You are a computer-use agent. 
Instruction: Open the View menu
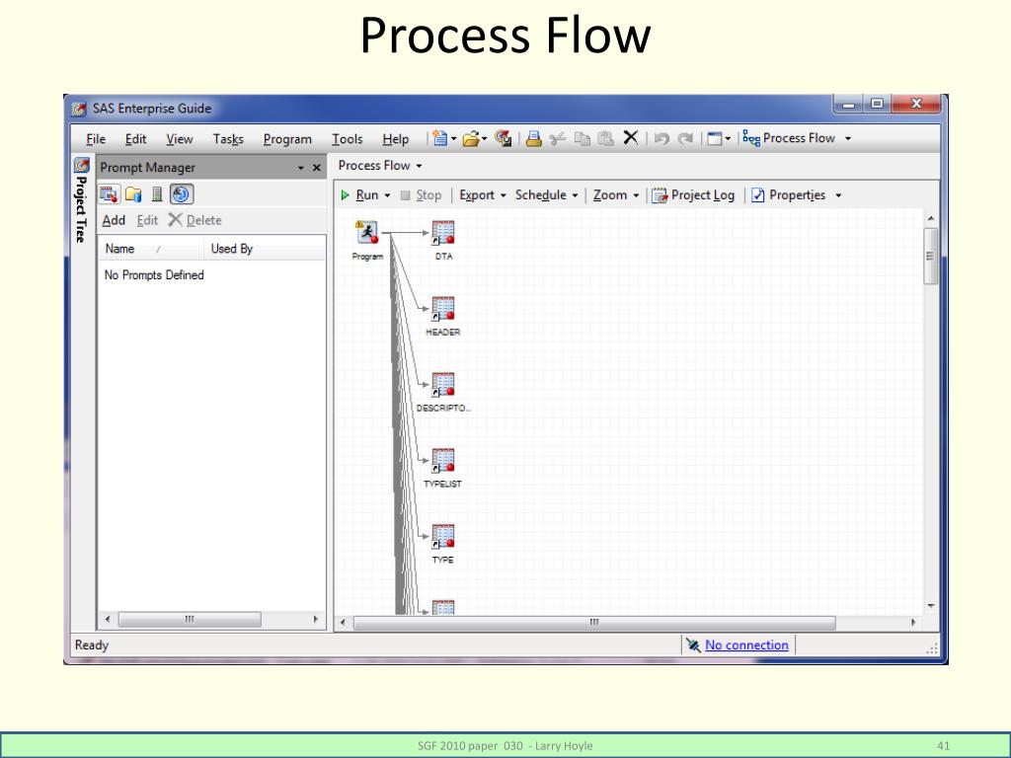tap(180, 139)
